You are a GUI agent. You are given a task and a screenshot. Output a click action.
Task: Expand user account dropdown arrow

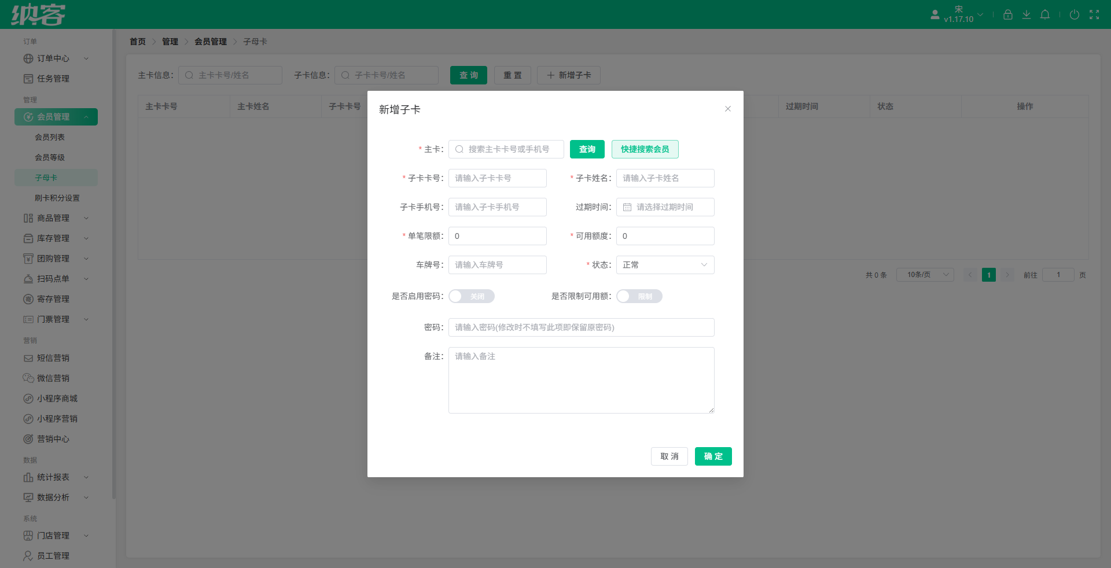(980, 14)
